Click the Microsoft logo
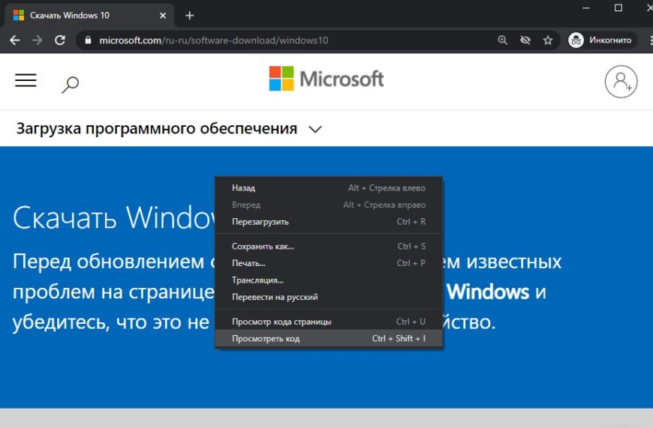Screen dimensions: 653x428 326,79
